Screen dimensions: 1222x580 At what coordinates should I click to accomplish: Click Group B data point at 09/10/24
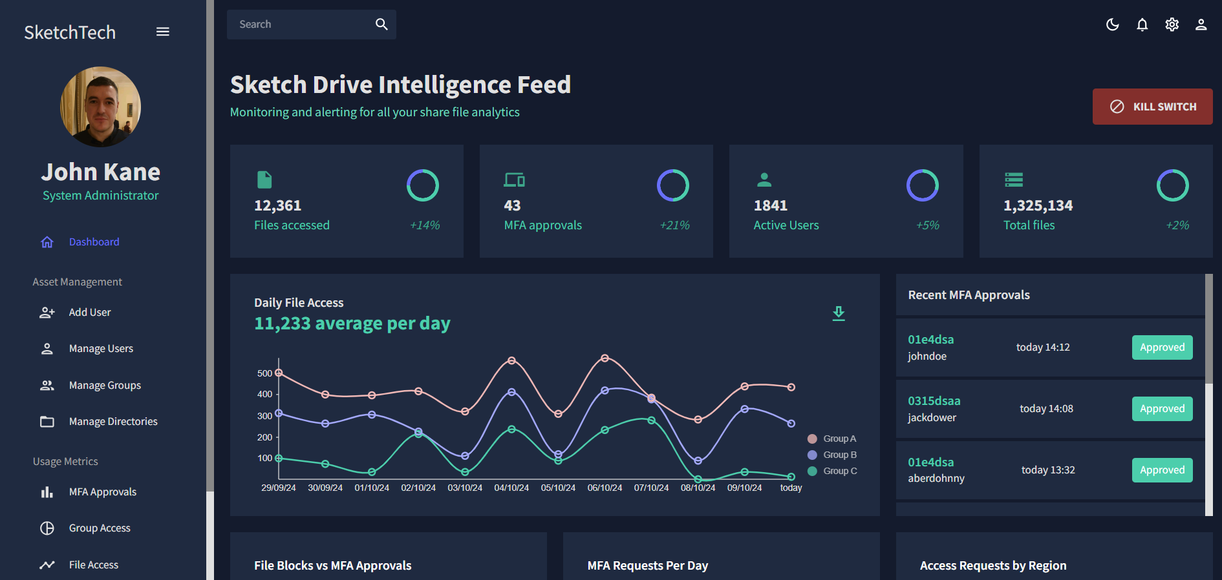point(745,409)
